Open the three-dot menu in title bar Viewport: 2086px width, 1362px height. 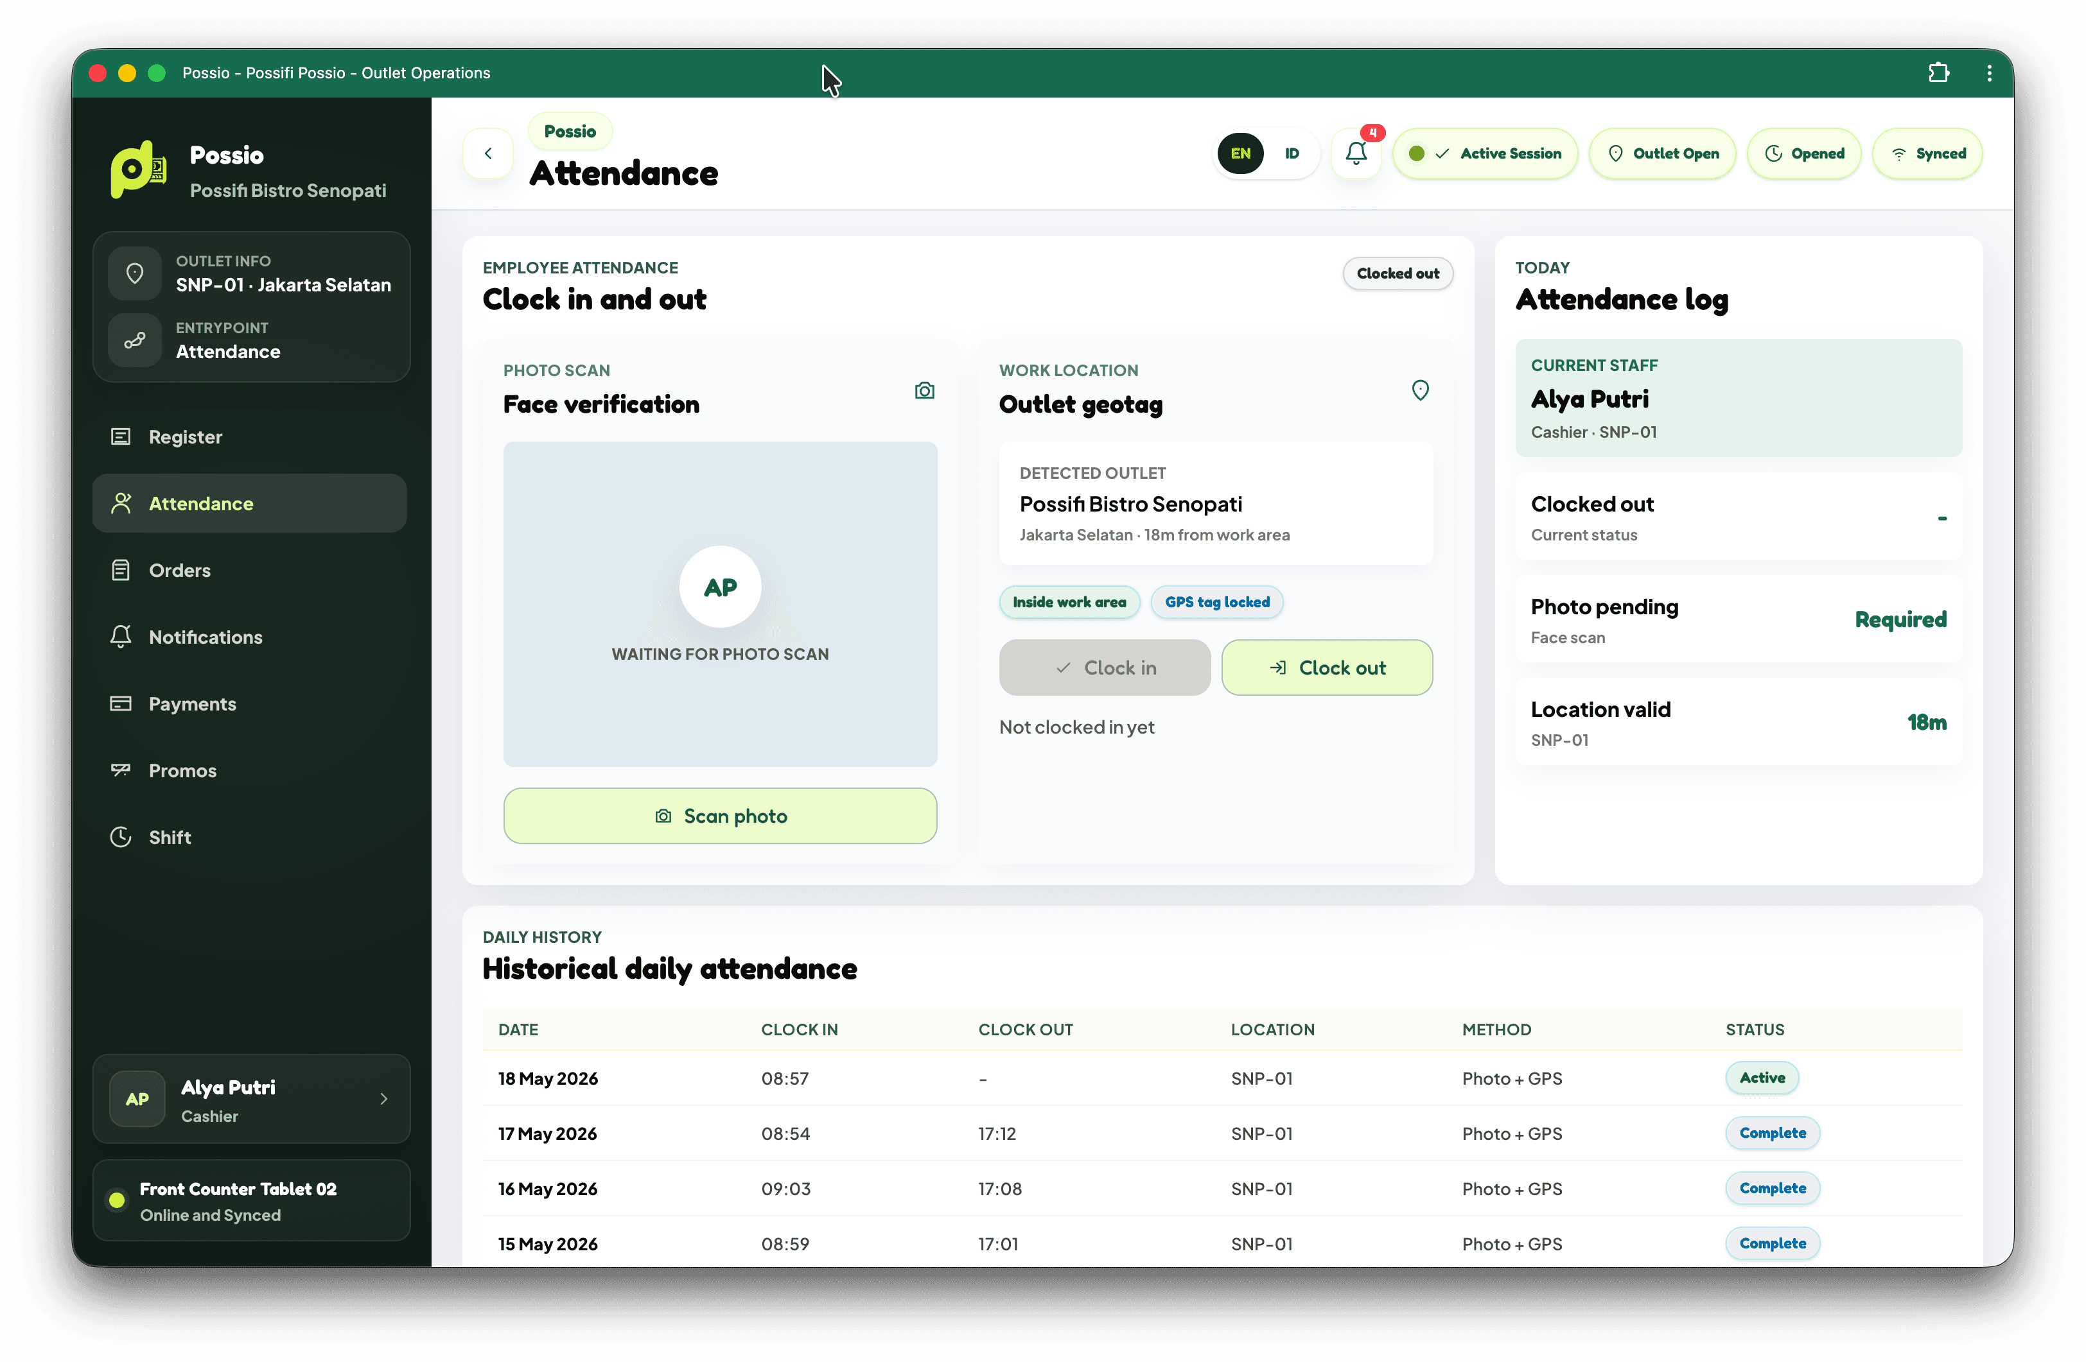coord(1989,73)
